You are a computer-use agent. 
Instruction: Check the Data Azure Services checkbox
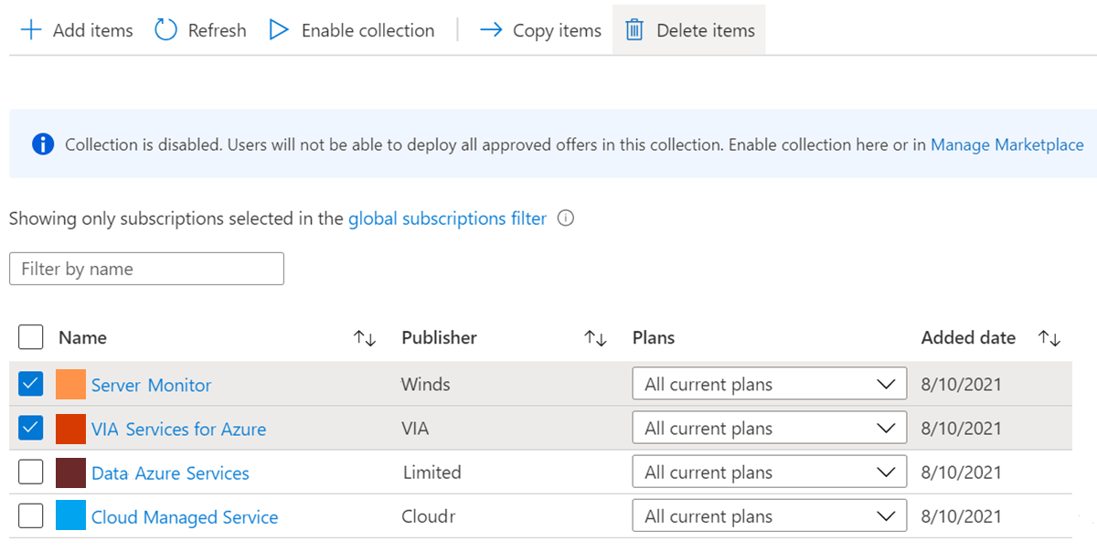tap(31, 472)
